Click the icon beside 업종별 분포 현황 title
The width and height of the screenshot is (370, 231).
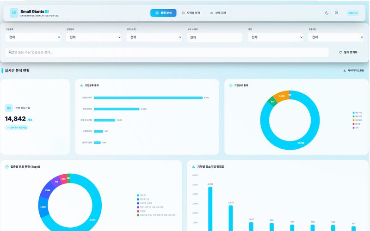click(x=7, y=167)
